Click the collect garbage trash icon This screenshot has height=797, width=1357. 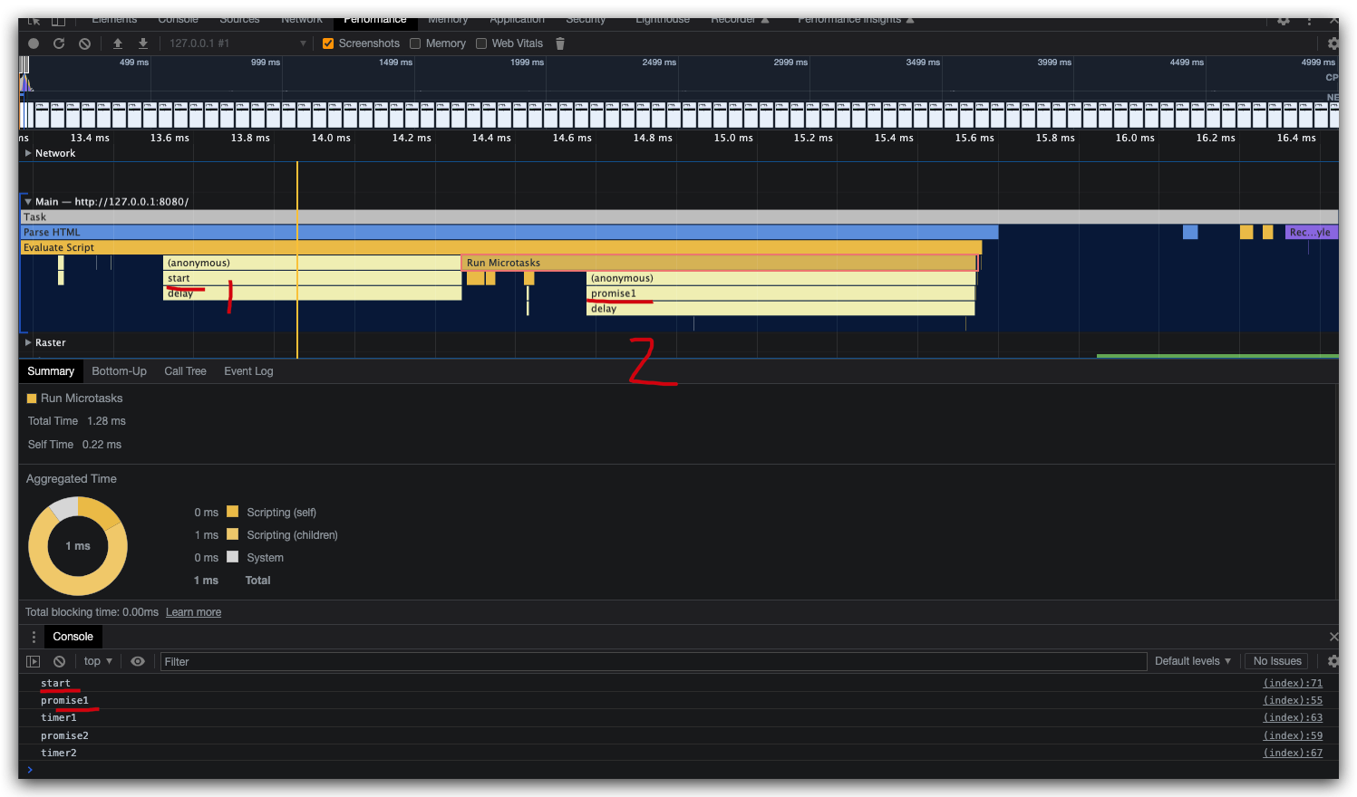(x=560, y=43)
